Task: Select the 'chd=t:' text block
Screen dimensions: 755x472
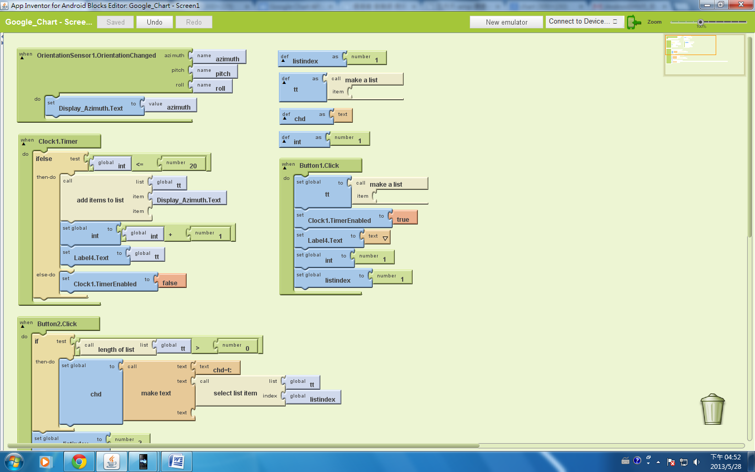Action: click(x=217, y=368)
